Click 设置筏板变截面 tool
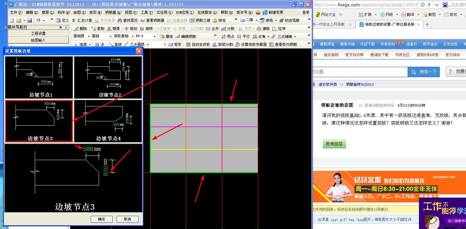This screenshot has height=229, width=466. [x=251, y=45]
